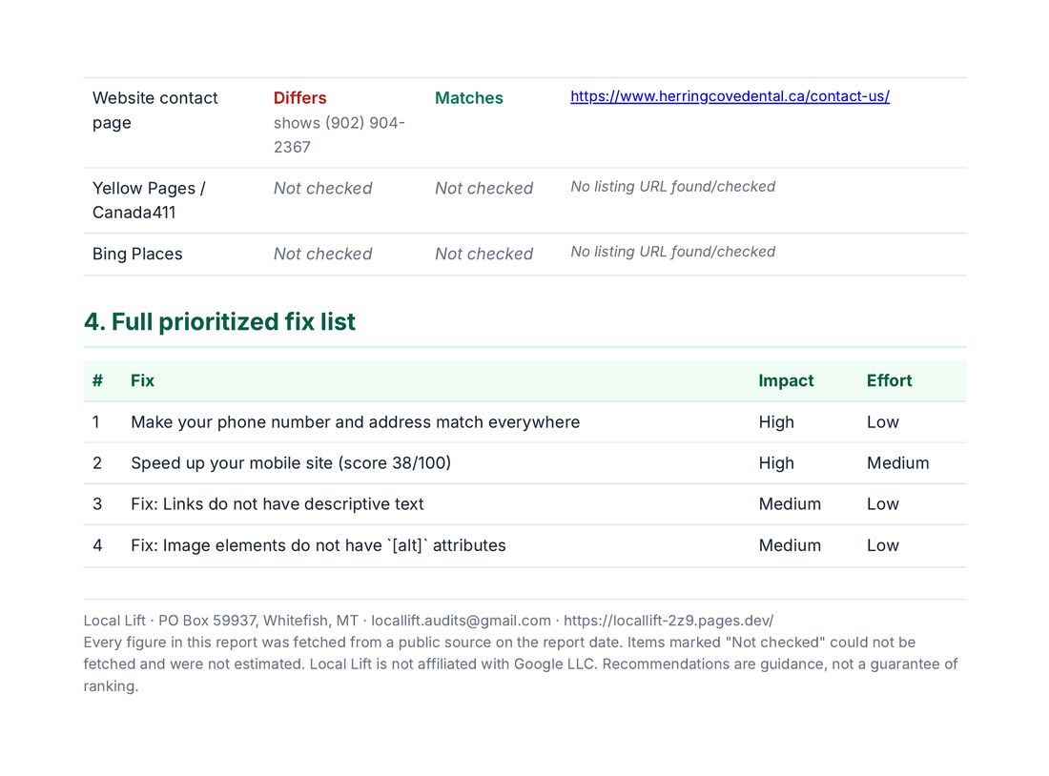Click the https://locallift-2z9.pages.dev/ footer URL
This screenshot has height=776, width=1049.
(x=668, y=621)
